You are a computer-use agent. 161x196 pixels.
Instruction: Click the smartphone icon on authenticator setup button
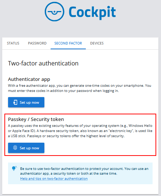coord(15,102)
